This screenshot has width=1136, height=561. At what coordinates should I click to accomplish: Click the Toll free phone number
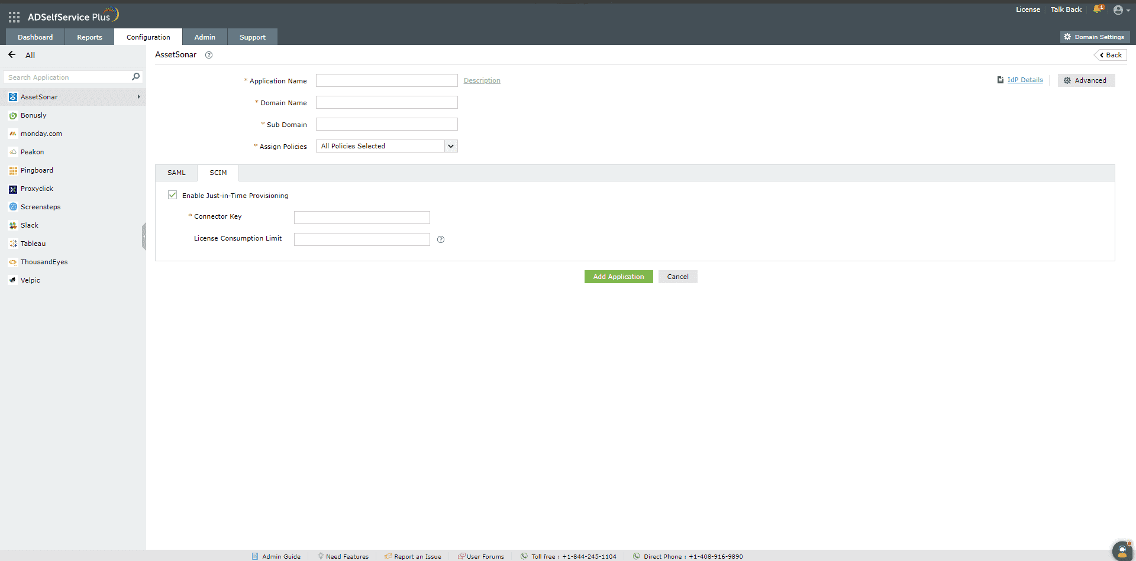tap(589, 556)
